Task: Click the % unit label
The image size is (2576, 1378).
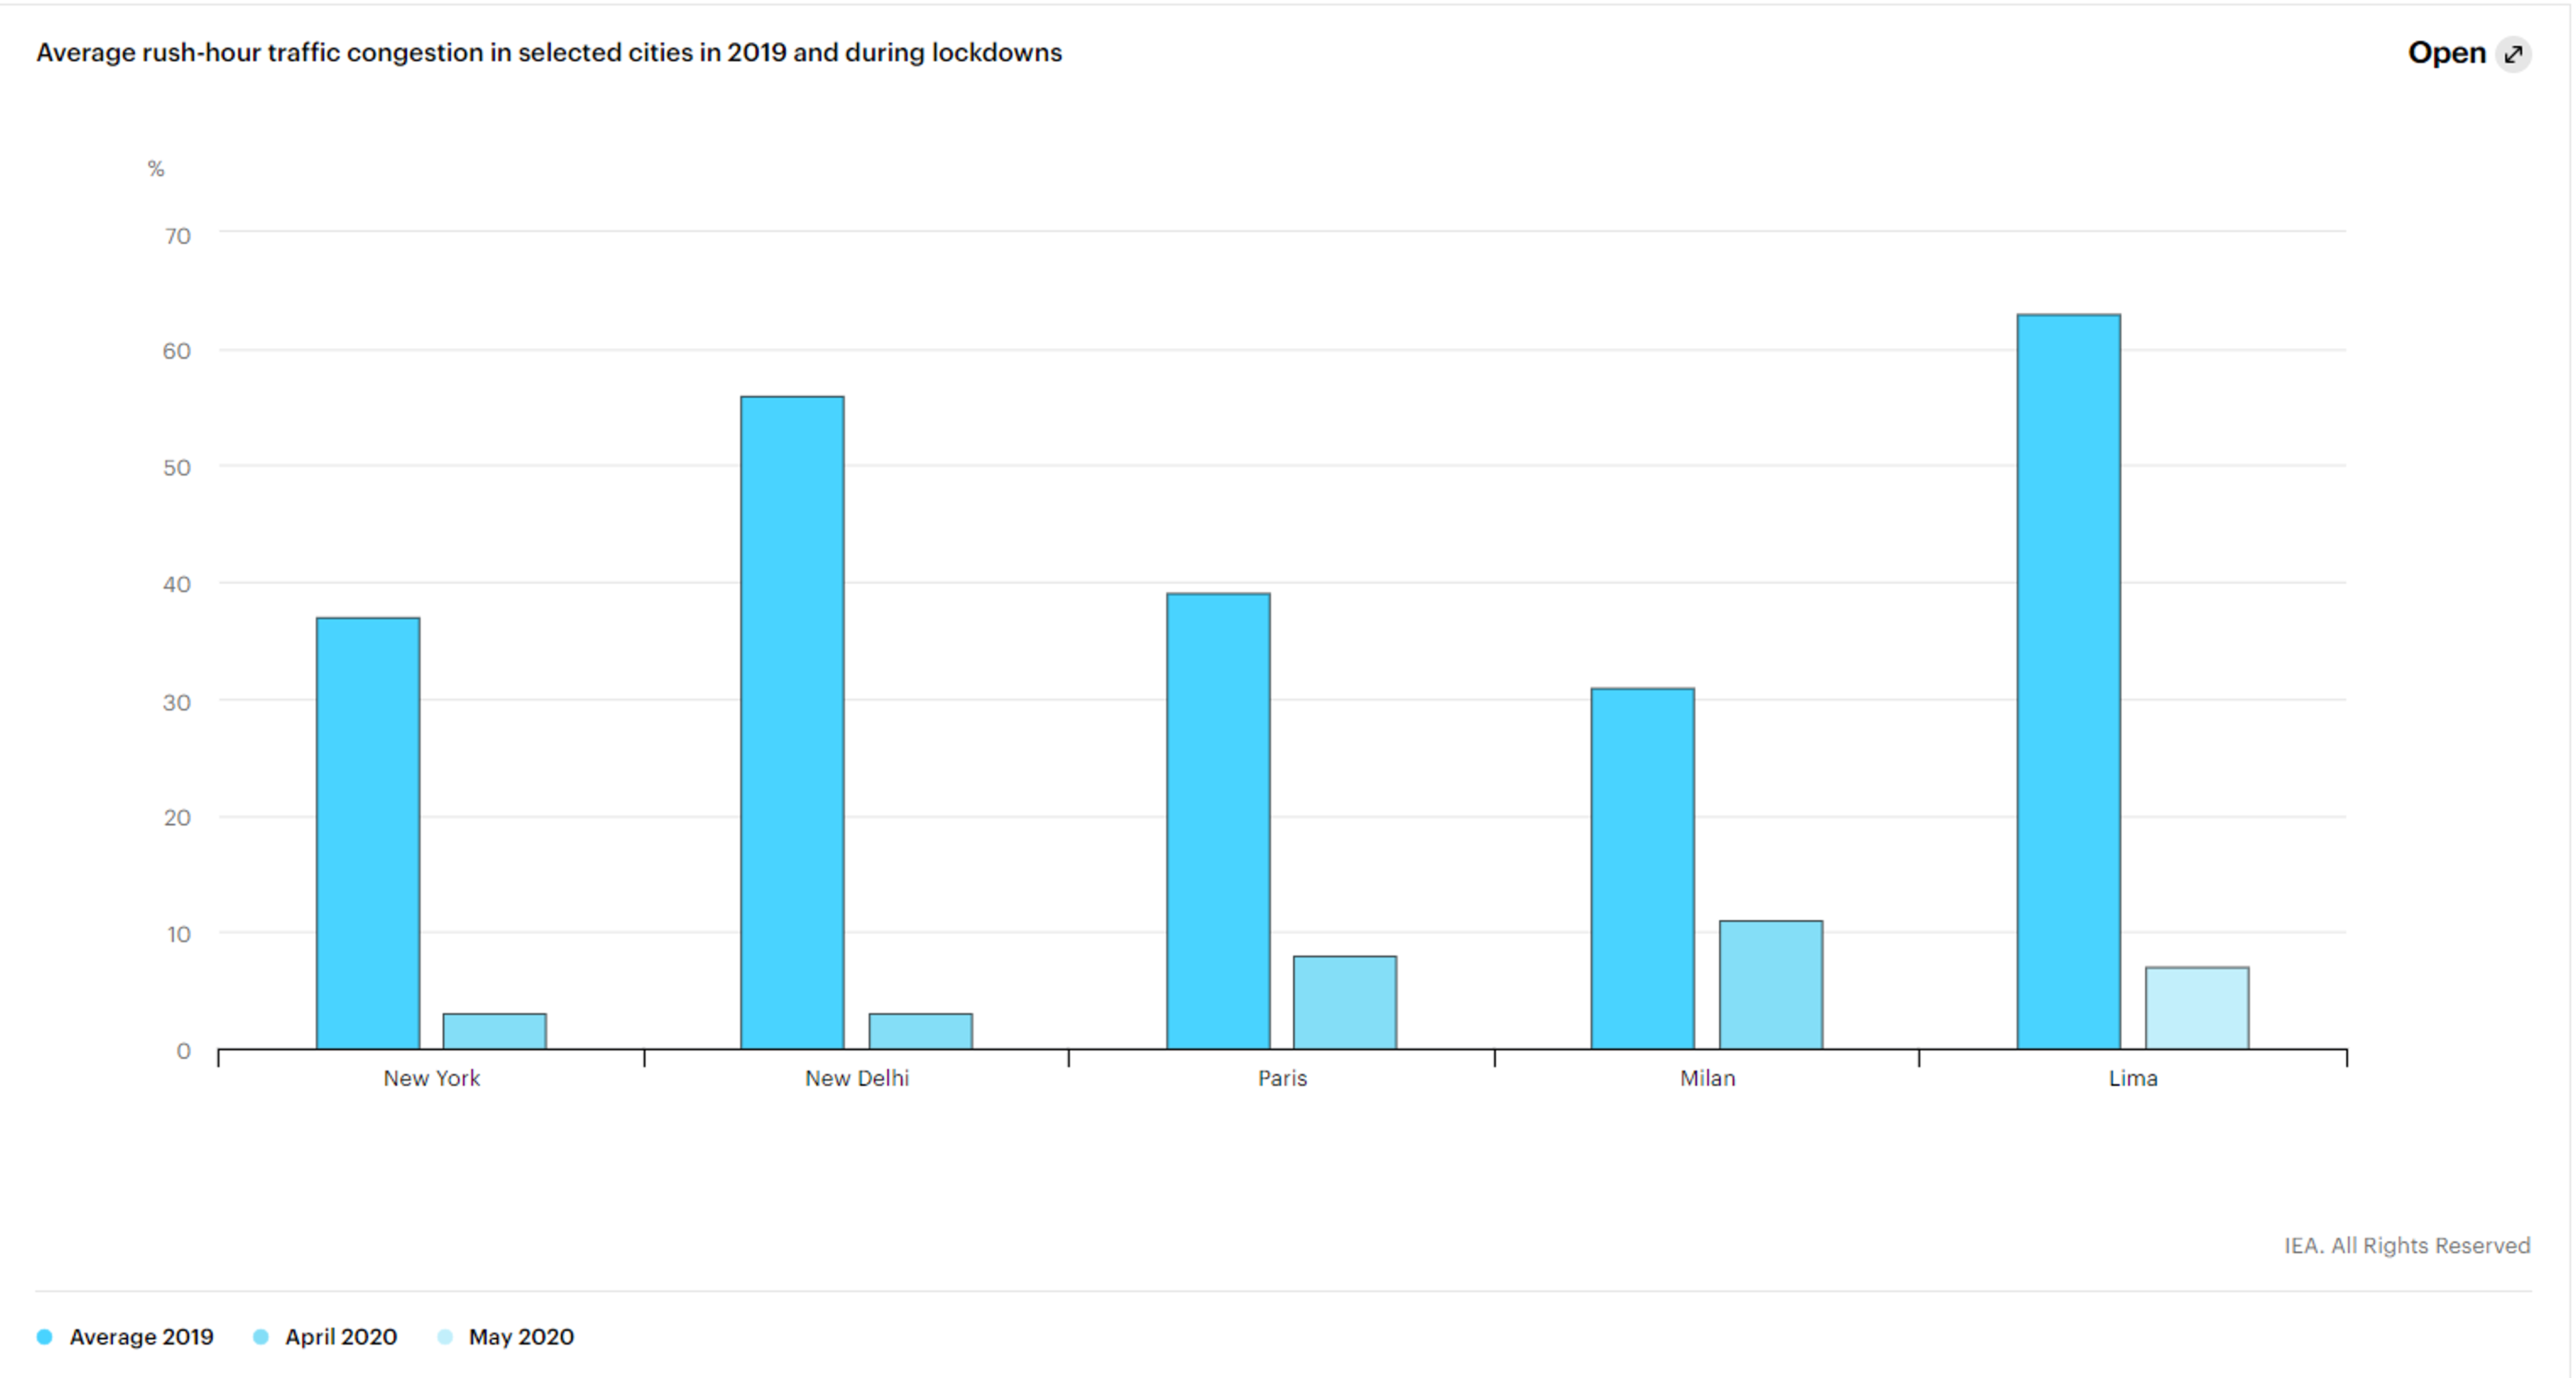Action: 156,169
